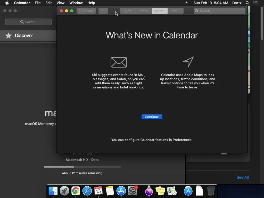The height and width of the screenshot is (198, 264).
Task: Click 'Macintosh HD - Data' label
Action: (82, 160)
